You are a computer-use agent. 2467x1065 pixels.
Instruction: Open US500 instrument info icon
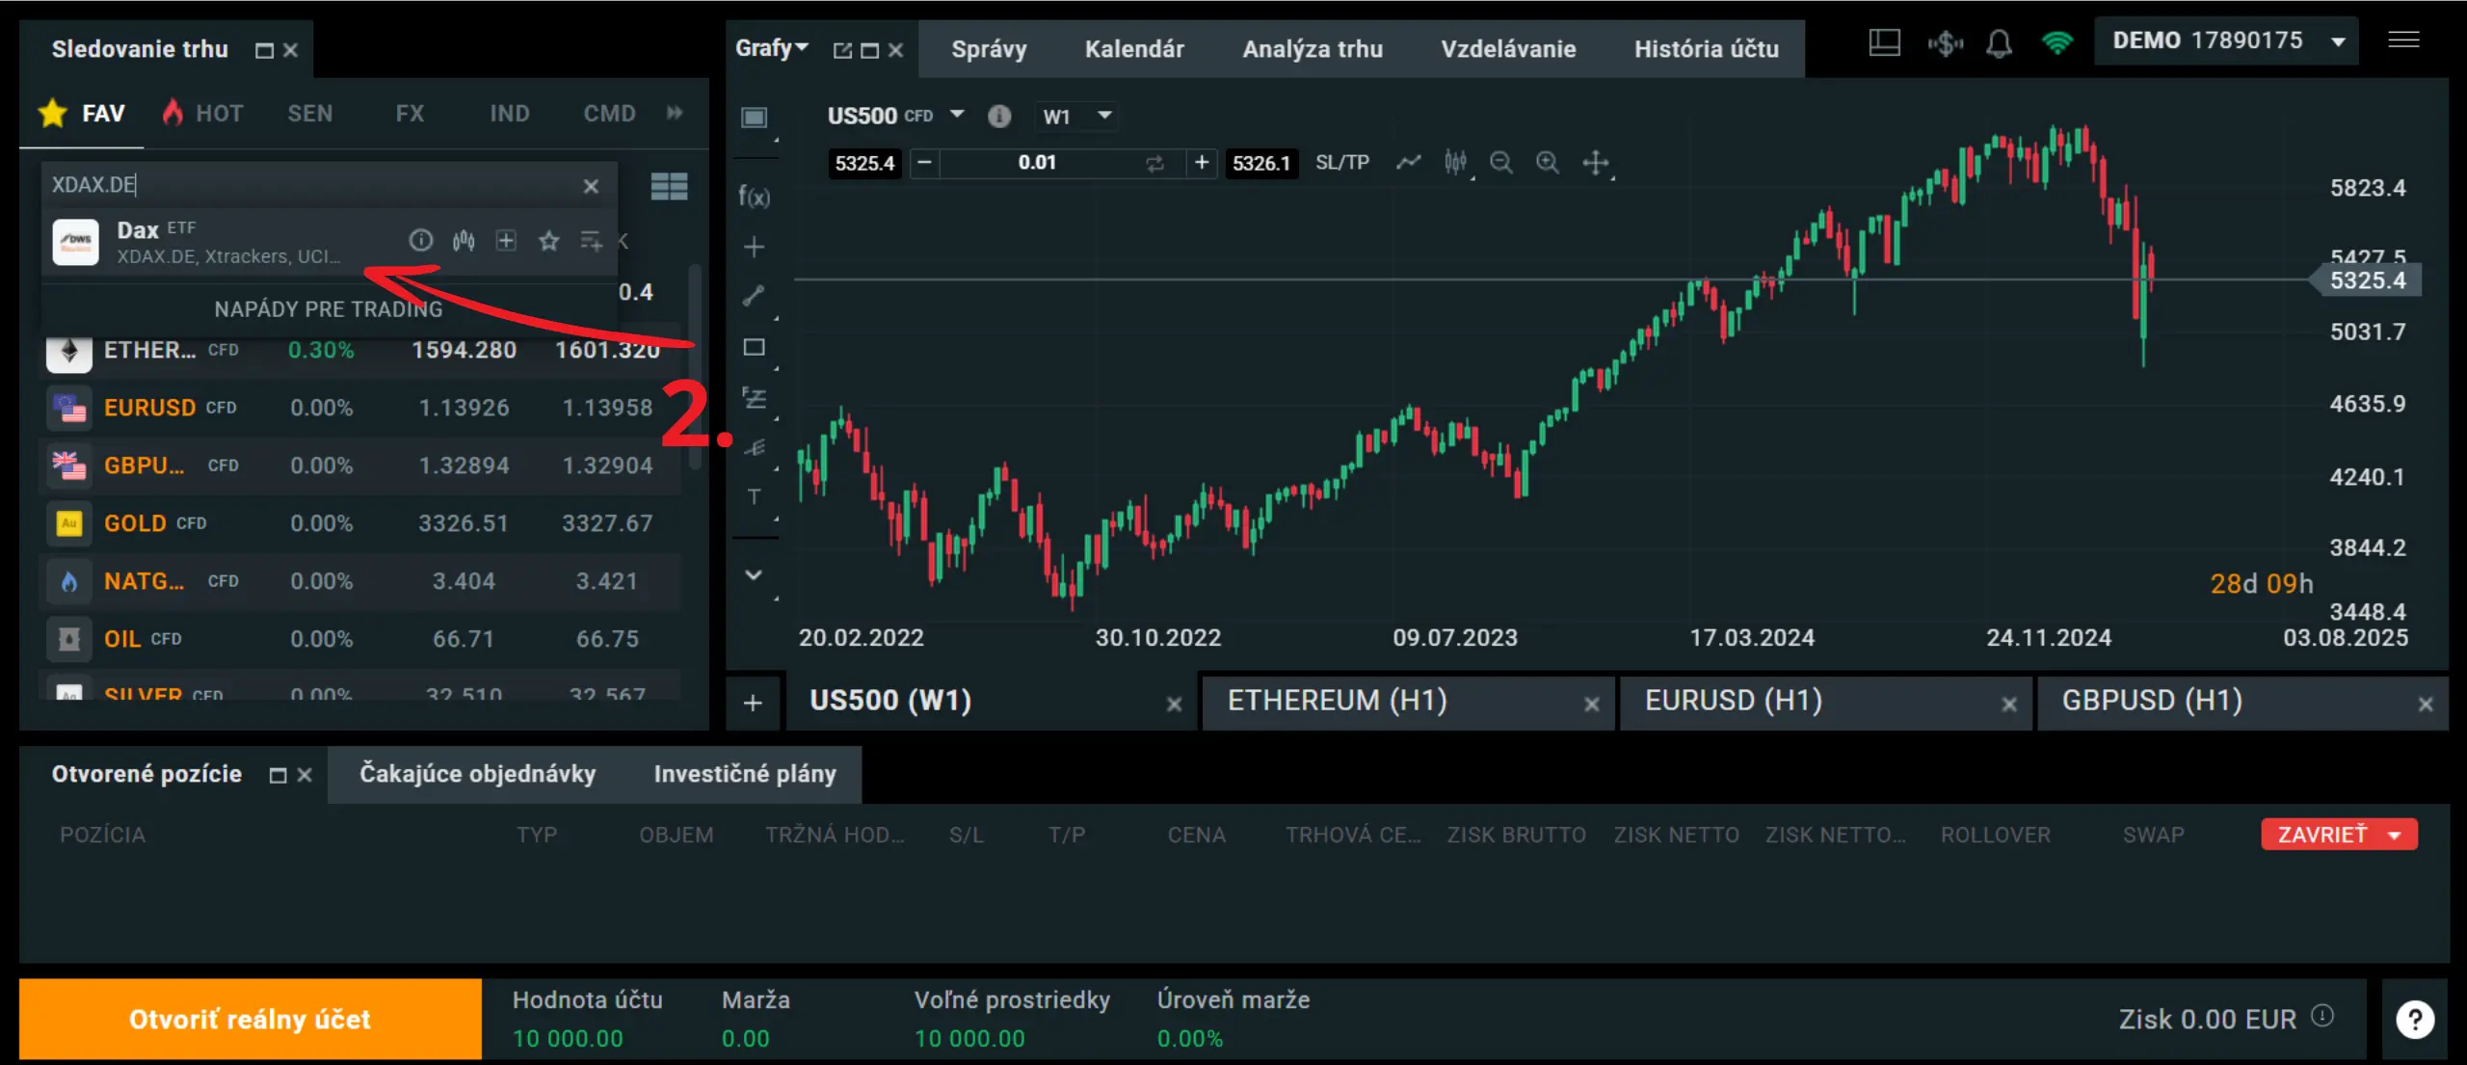tap(999, 116)
